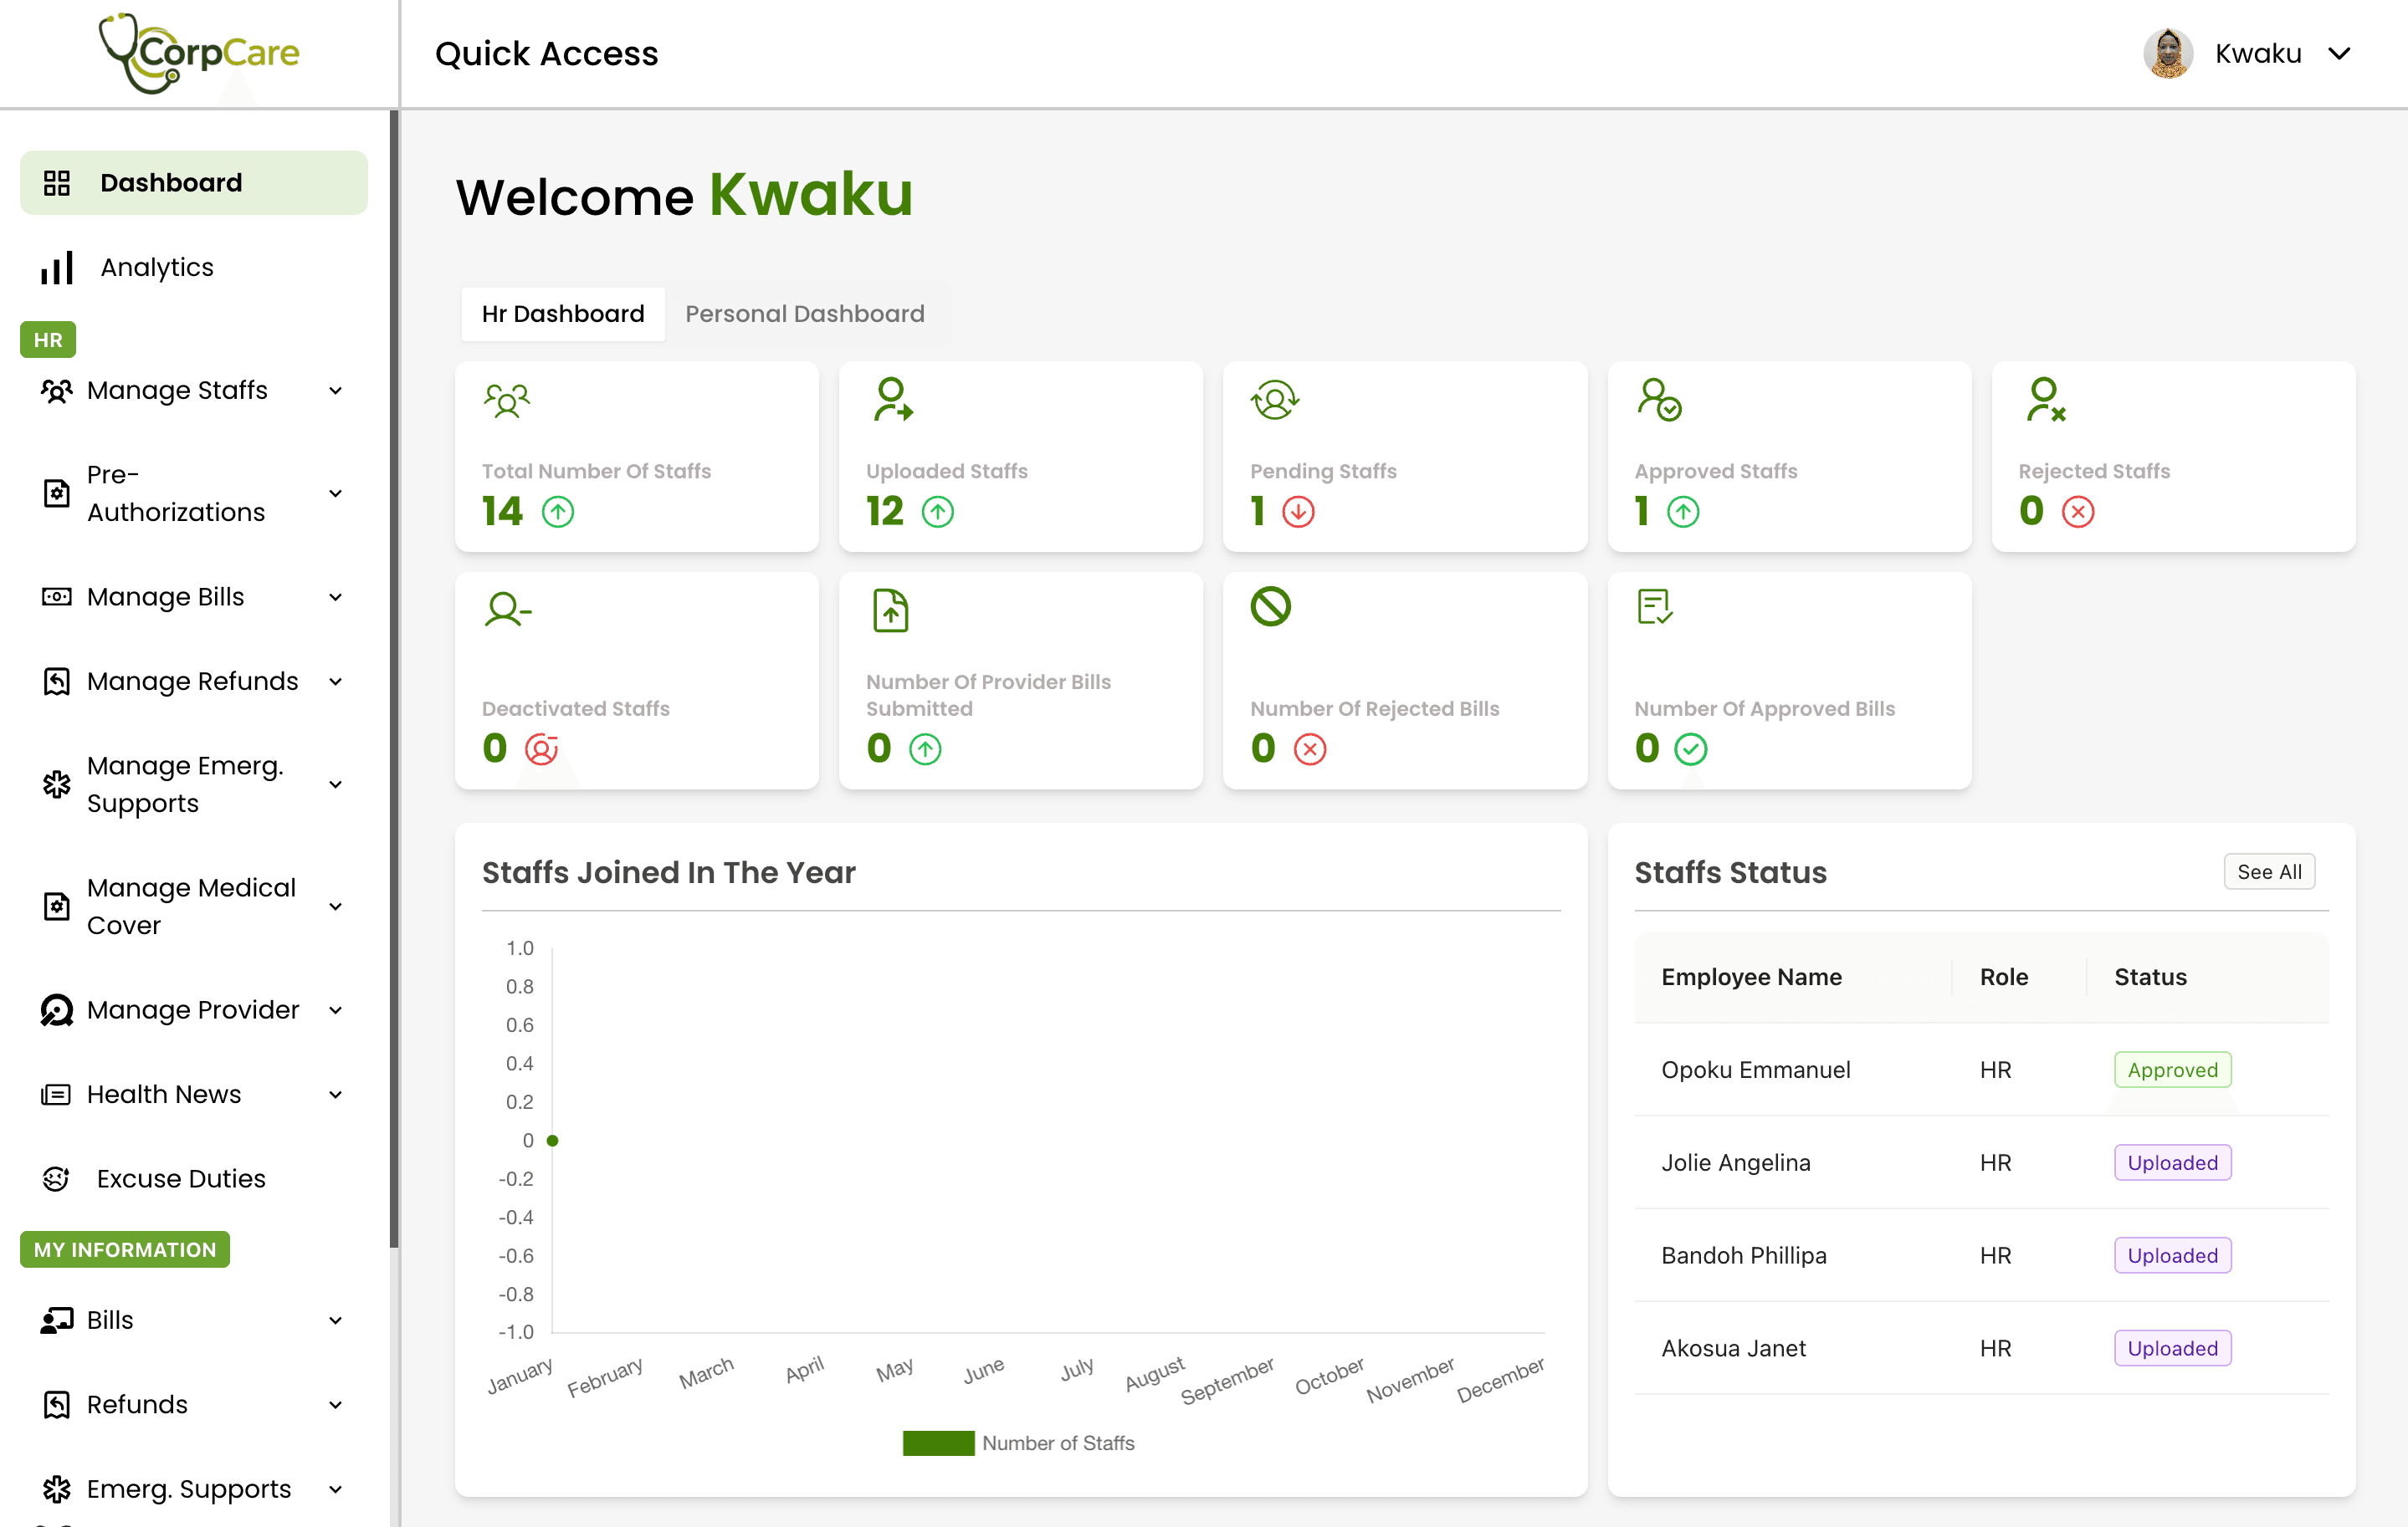
Task: Click the Rejected Staffs red X icon
Action: click(2078, 512)
